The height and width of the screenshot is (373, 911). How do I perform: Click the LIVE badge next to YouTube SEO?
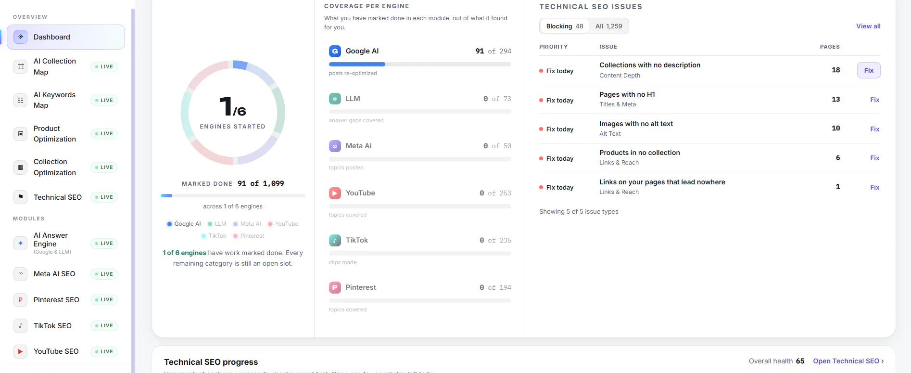pos(104,351)
